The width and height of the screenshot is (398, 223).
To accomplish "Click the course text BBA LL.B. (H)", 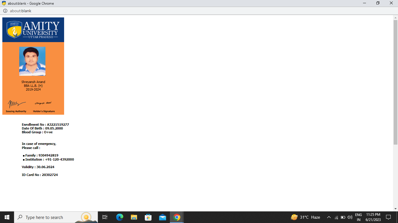I will pos(33,86).
